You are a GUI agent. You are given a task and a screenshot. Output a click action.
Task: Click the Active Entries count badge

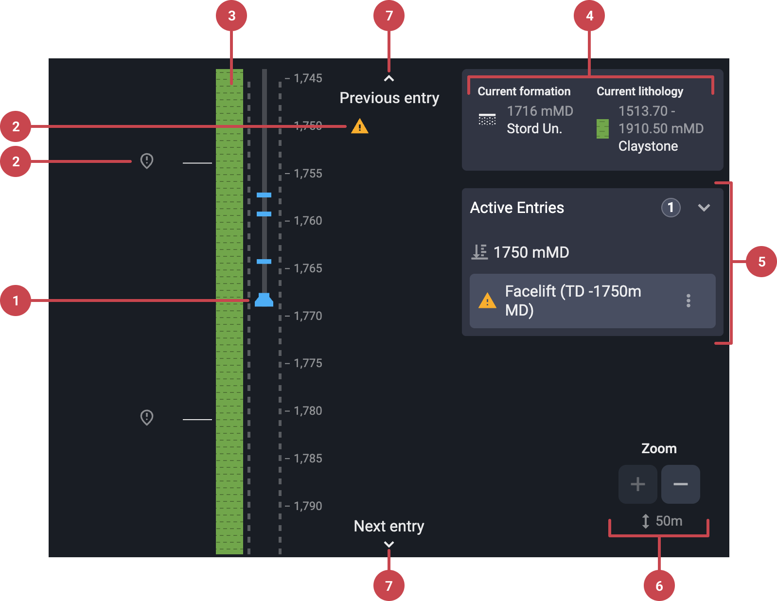coord(671,208)
